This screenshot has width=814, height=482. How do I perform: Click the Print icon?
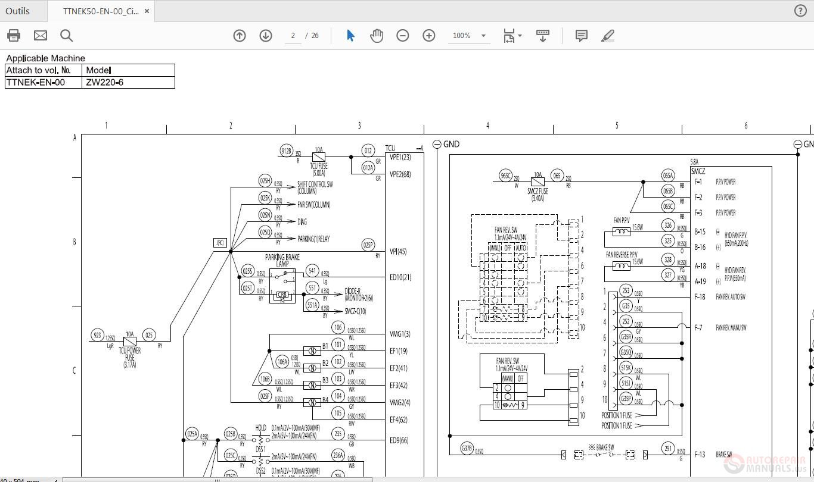tap(13, 35)
